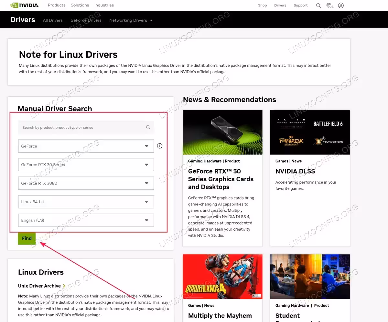Image resolution: width=388 pixels, height=322 pixels.
Task: Open the Borderlands 4 thumbnail
Action: pyautogui.click(x=222, y=277)
